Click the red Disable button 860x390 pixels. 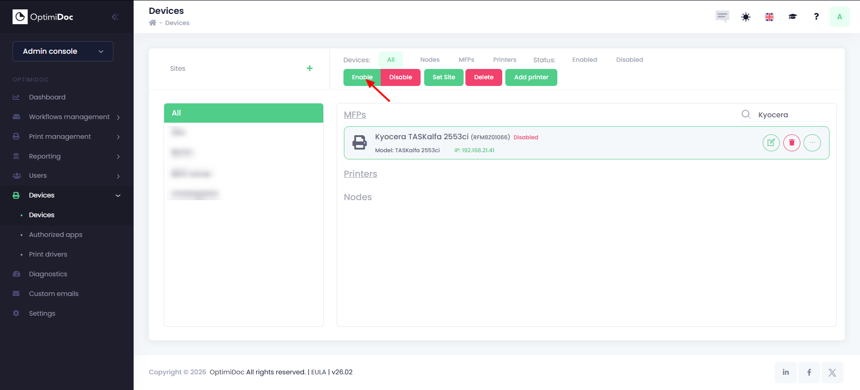coord(400,77)
